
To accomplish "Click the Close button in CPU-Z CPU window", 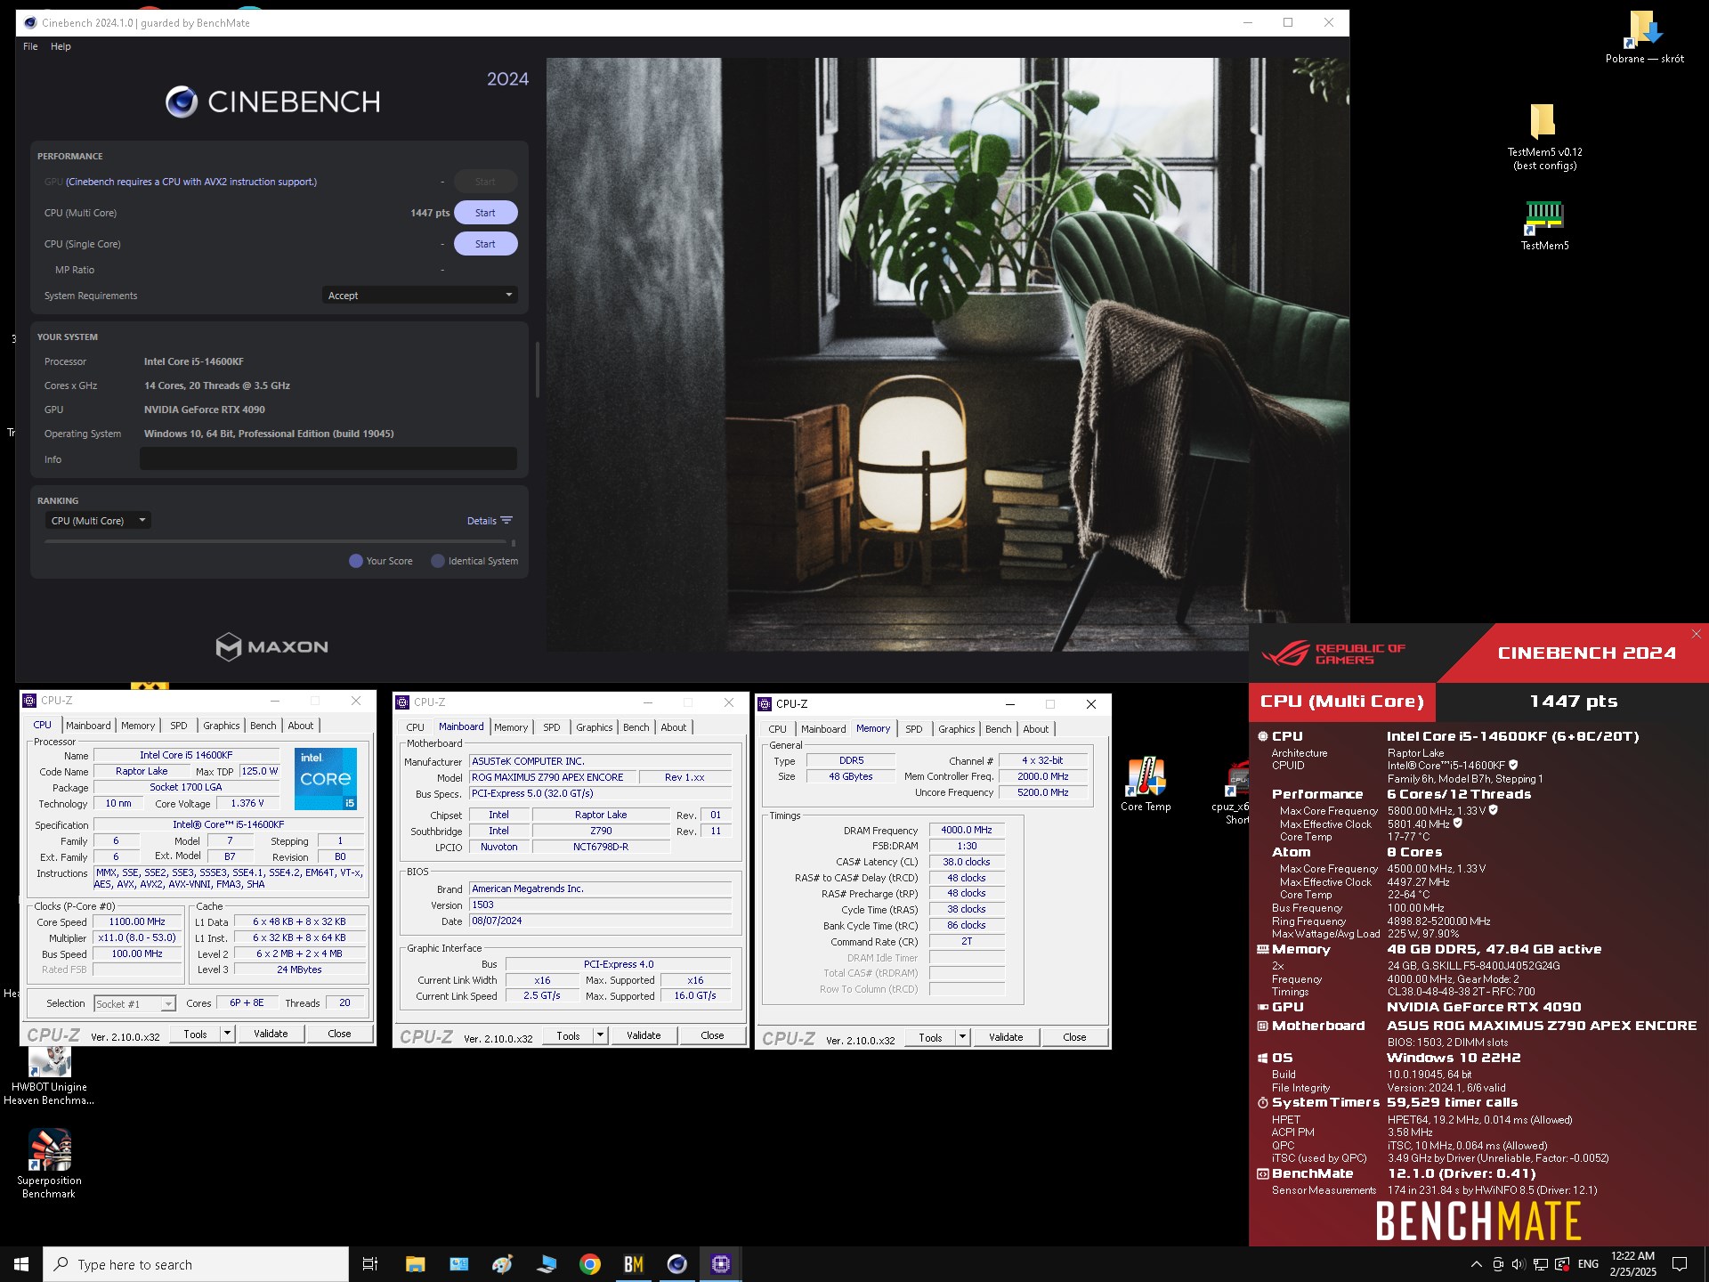I will coord(339,1034).
